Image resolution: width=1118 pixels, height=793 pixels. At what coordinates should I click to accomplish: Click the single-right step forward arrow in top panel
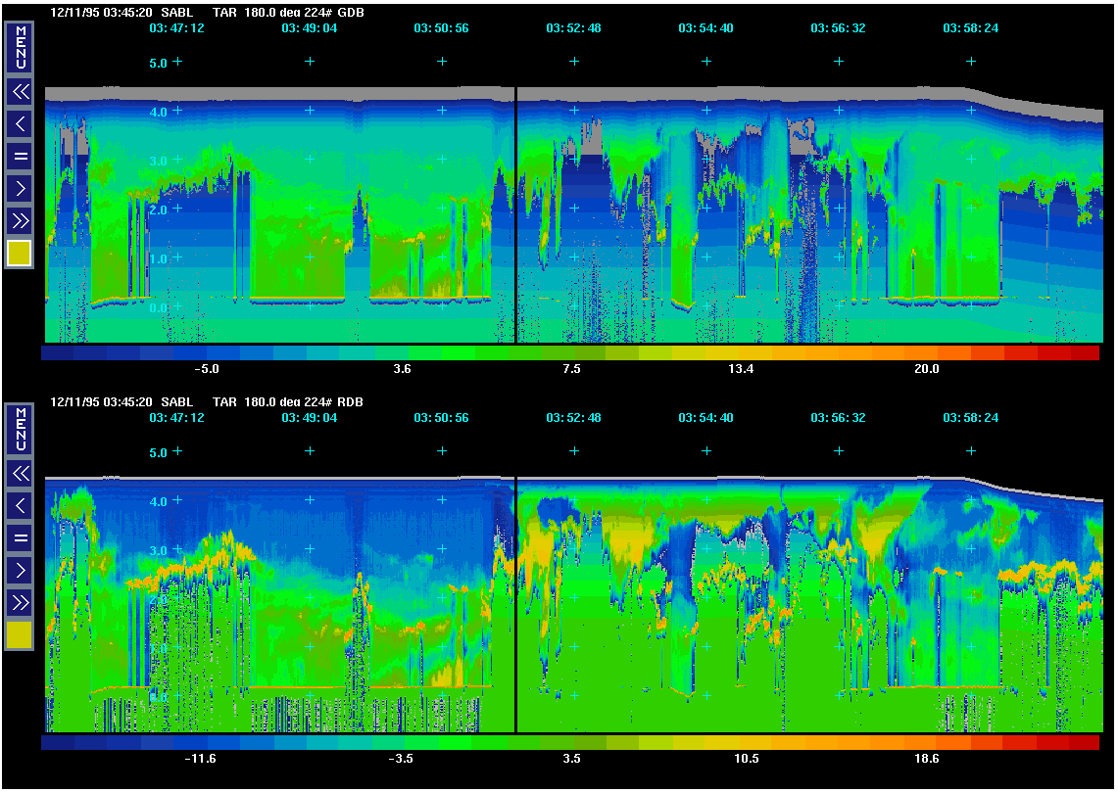pyautogui.click(x=20, y=187)
